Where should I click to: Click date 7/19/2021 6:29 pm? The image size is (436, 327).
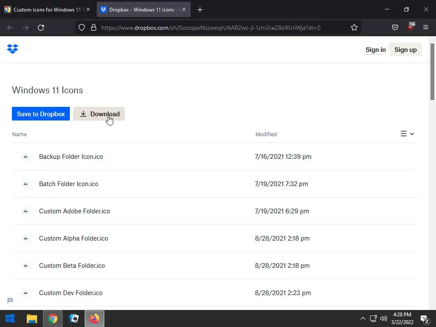(x=282, y=211)
